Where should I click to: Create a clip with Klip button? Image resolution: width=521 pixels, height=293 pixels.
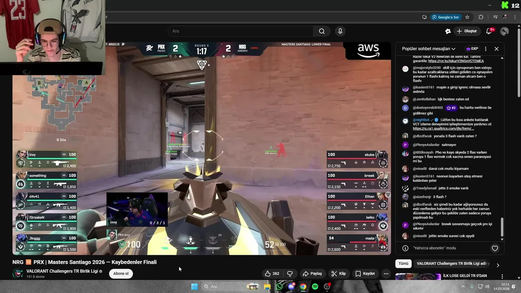tap(339, 273)
